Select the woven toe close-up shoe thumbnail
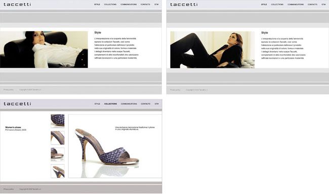The width and height of the screenshot is (329, 196). (x=58, y=121)
